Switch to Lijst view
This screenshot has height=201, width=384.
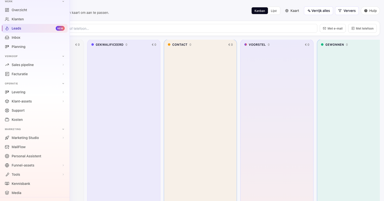coord(274,11)
